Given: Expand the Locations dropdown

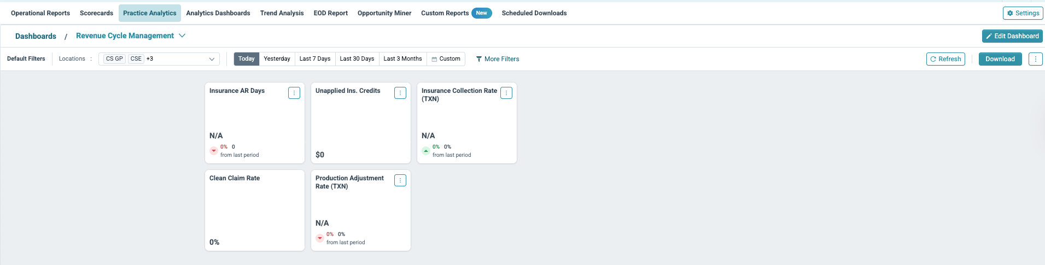Looking at the screenshot, I should click(x=159, y=59).
